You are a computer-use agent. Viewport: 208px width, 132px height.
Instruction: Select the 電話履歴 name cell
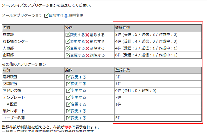coord(33,77)
